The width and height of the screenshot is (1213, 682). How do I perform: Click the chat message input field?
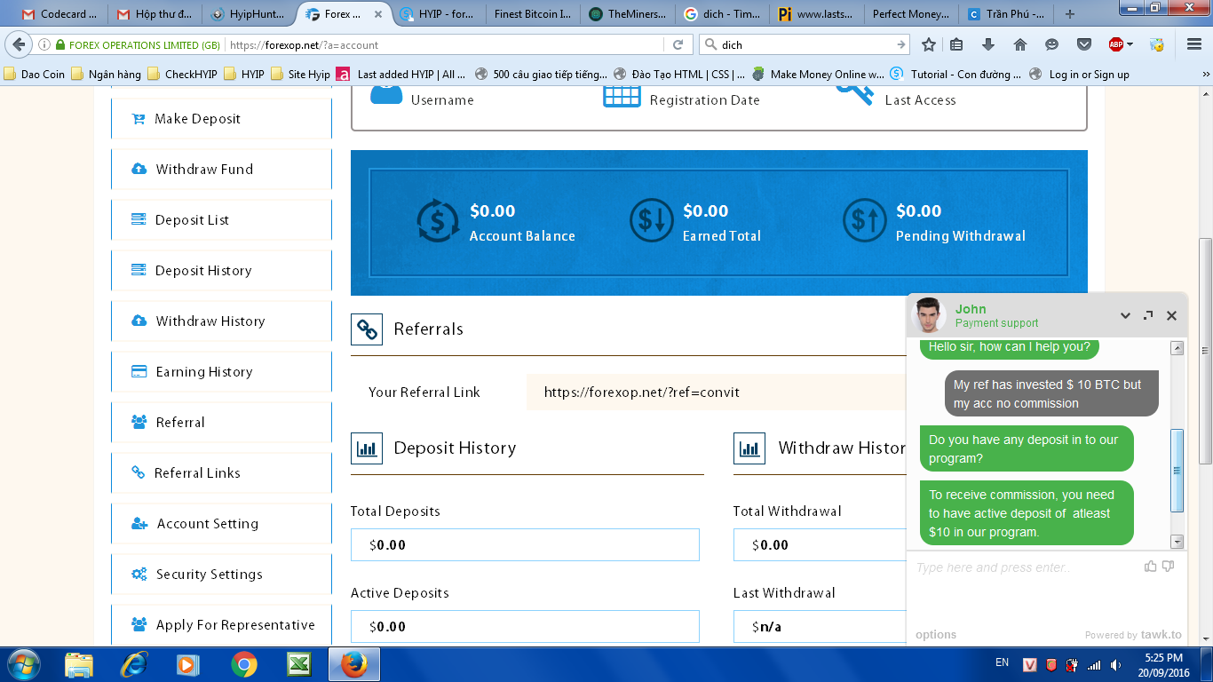point(1026,567)
